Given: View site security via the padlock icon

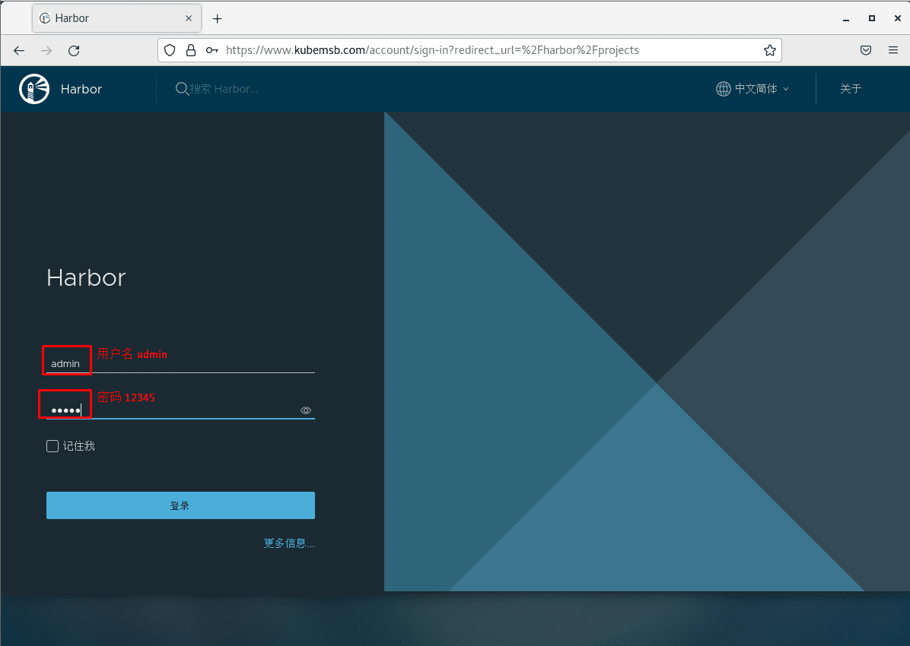Looking at the screenshot, I should 190,50.
